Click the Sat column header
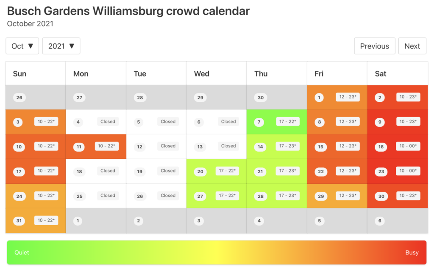Screen dimensions: 434x270 [380, 74]
